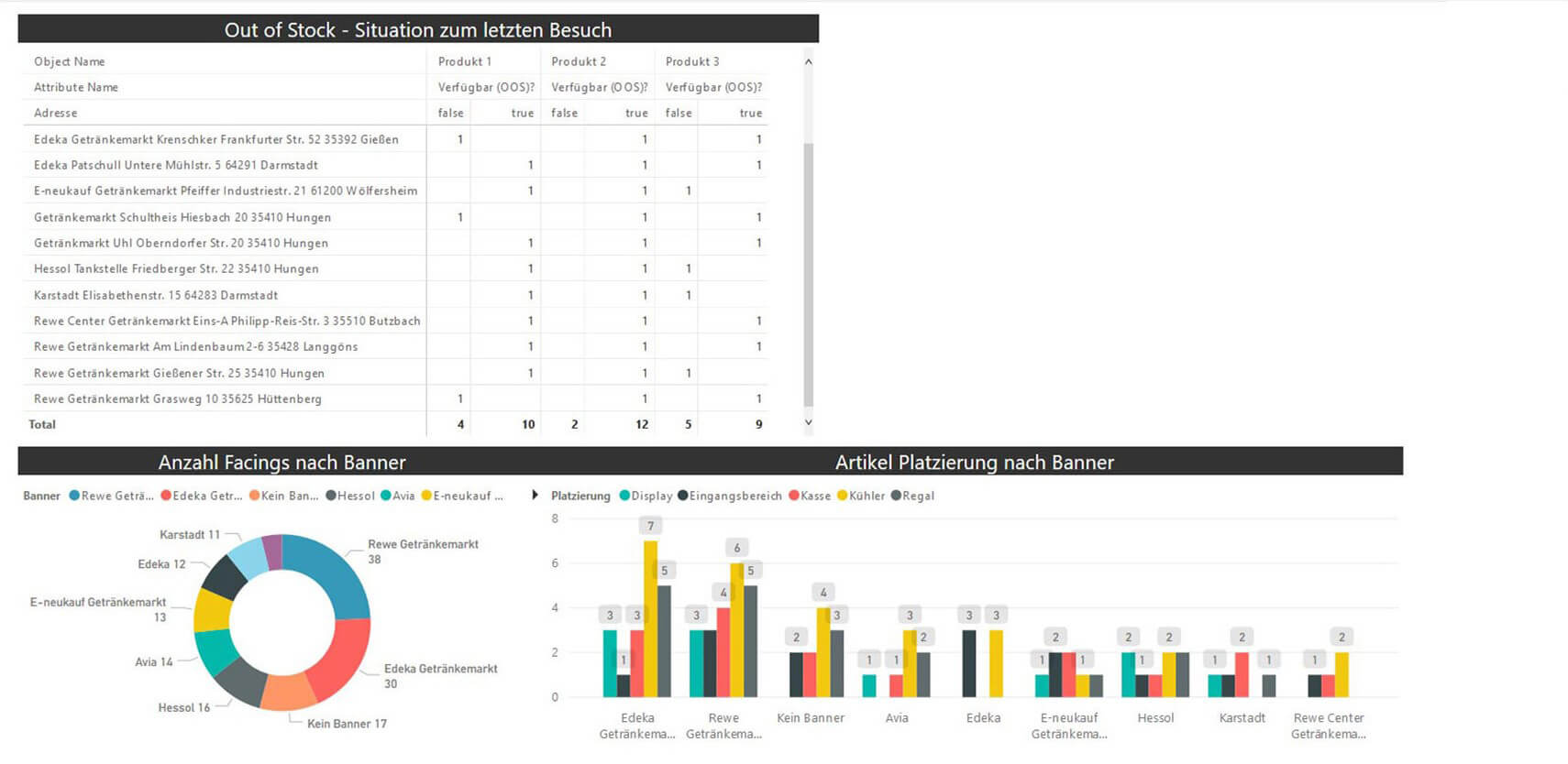Select the Rewe Getränkemarkt Gießener Str. row
The width and height of the screenshot is (1568, 764).
(394, 373)
